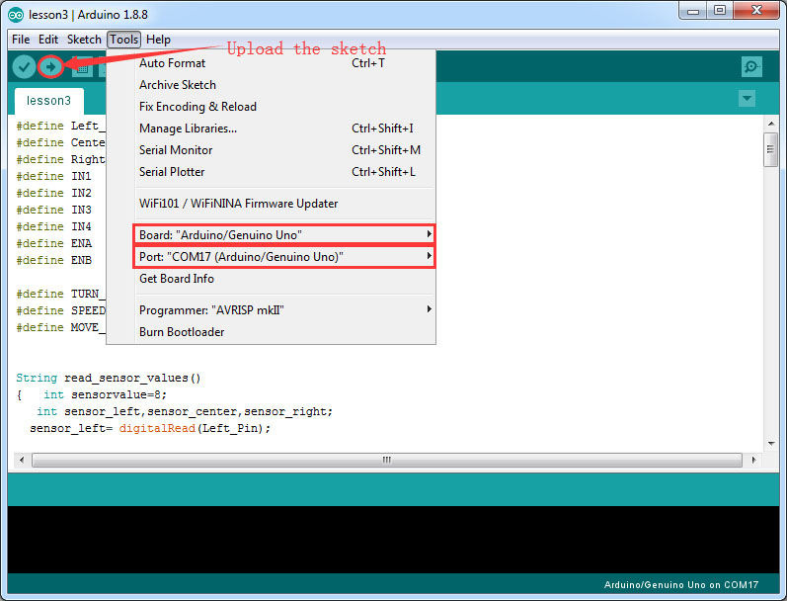Click the Upload arrow button
Viewport: 787px width, 601px height.
[x=50, y=66]
